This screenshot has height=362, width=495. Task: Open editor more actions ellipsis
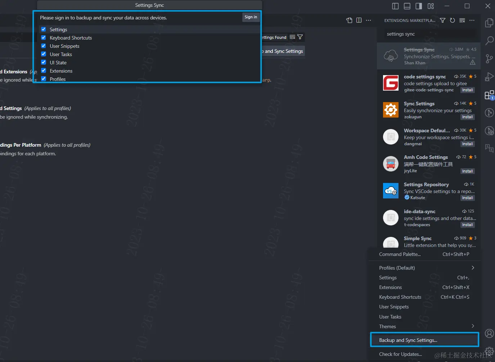pos(368,20)
